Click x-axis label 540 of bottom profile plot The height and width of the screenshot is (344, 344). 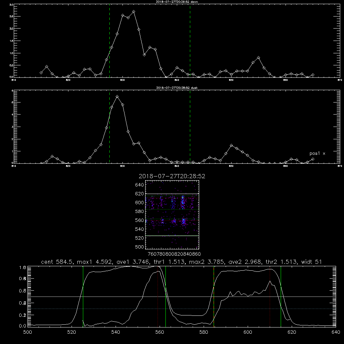[116, 332]
